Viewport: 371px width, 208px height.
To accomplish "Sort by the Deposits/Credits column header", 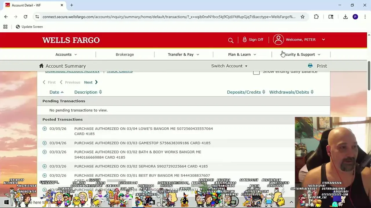I will pos(246,92).
